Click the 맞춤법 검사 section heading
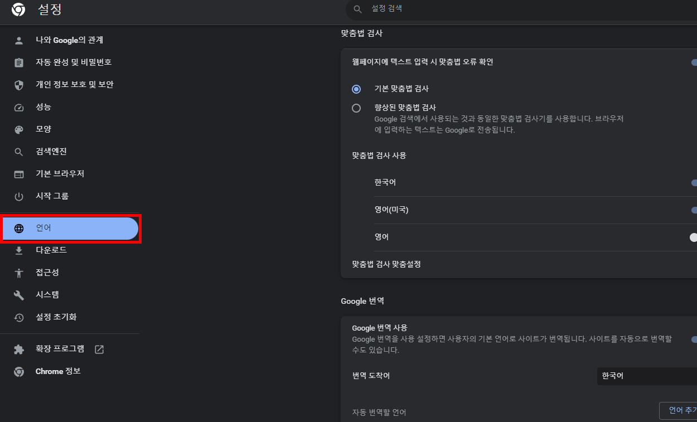Image resolution: width=697 pixels, height=422 pixels. point(362,33)
